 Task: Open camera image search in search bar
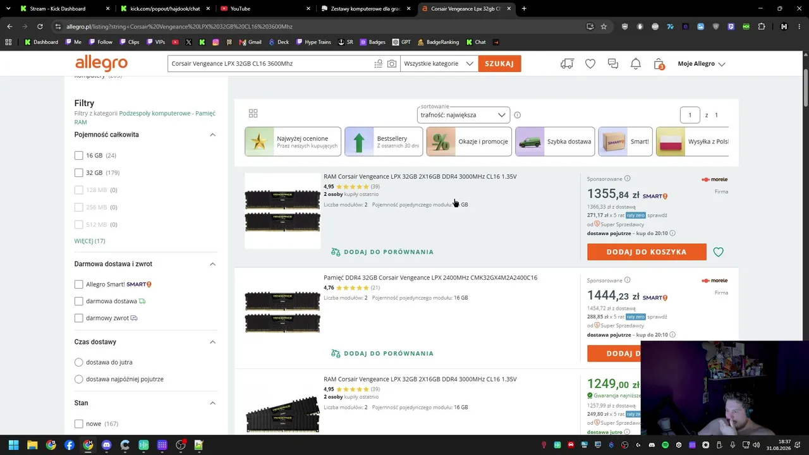[x=392, y=64]
